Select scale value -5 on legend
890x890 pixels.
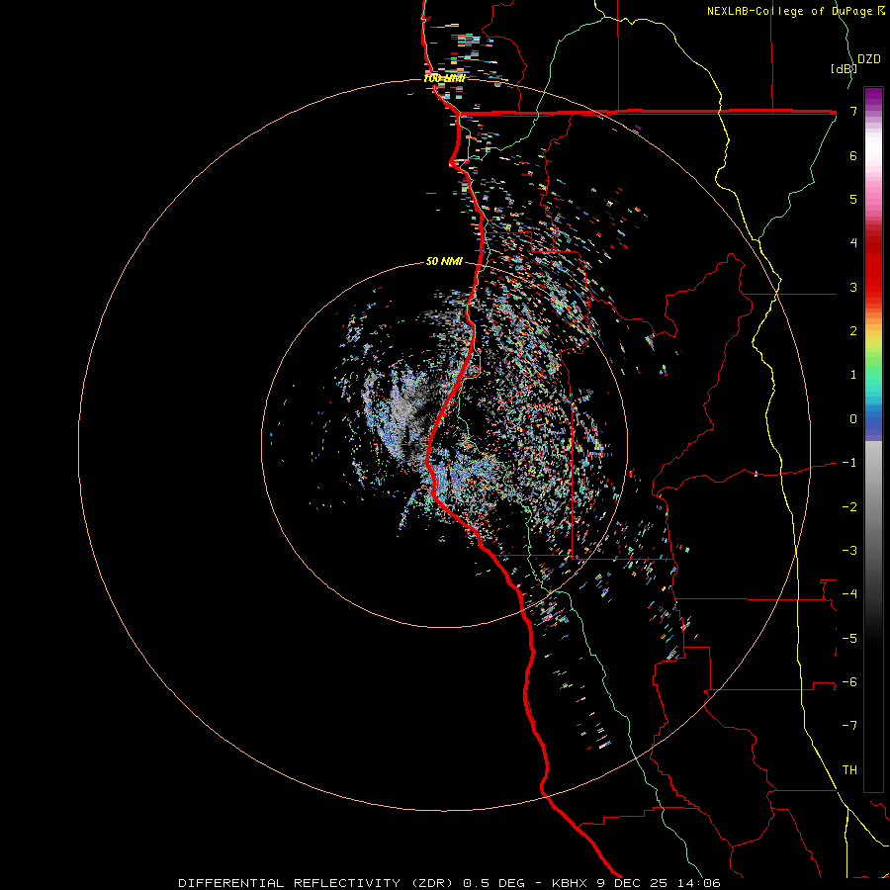coord(849,638)
